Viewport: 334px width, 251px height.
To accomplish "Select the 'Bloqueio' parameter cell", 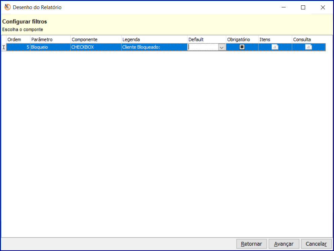I will click(50, 47).
